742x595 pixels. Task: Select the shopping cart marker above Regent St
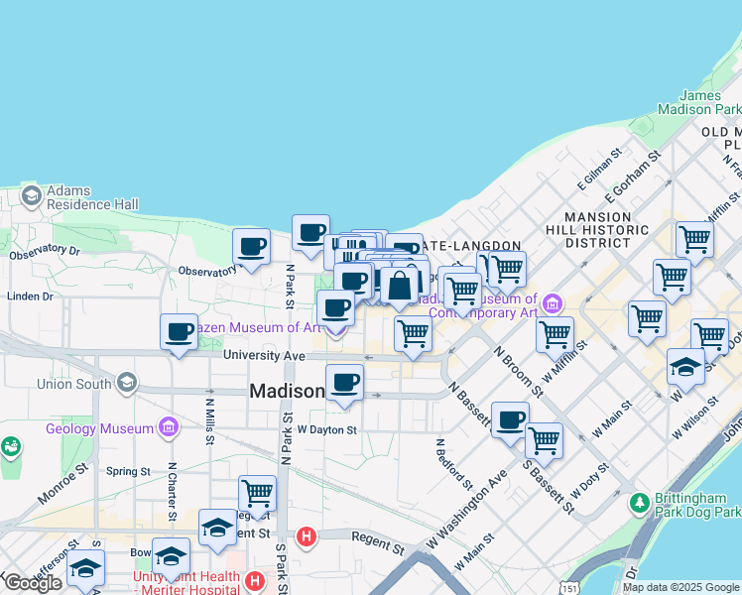click(x=257, y=494)
